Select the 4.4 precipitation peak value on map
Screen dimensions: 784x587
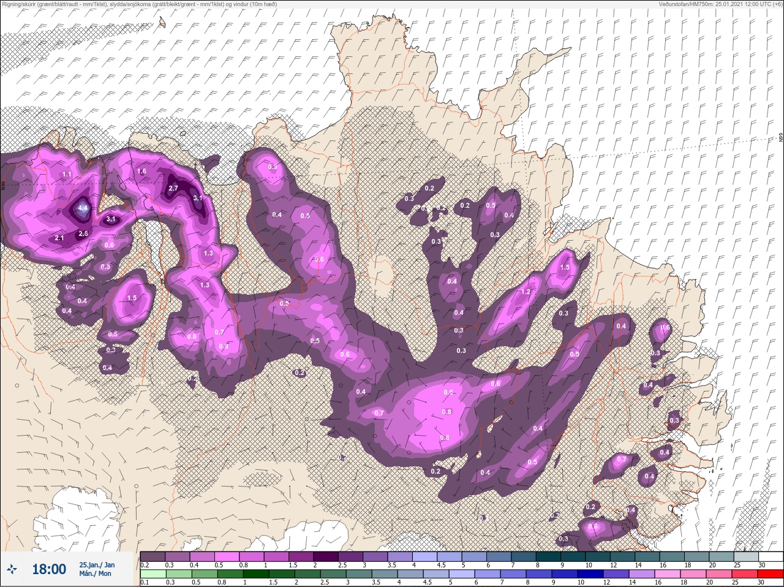point(83,208)
